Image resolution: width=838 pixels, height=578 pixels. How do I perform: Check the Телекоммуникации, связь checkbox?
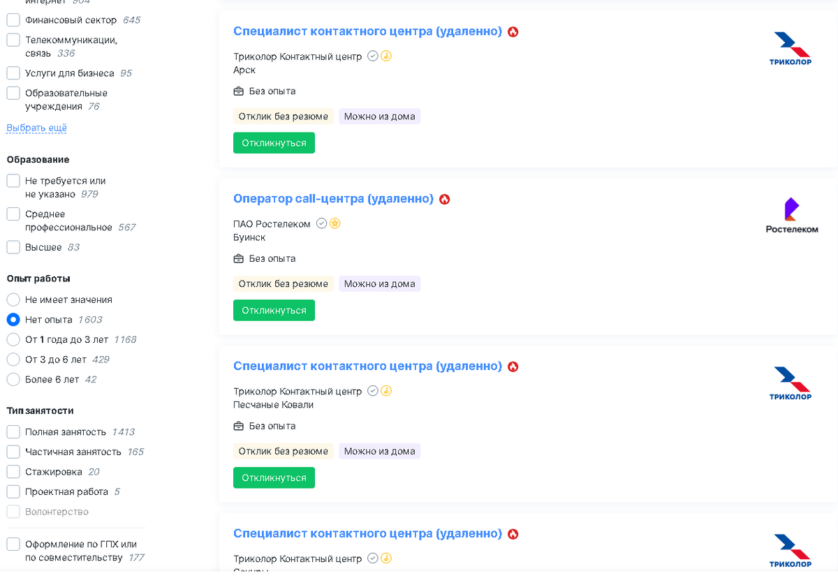coord(13,40)
